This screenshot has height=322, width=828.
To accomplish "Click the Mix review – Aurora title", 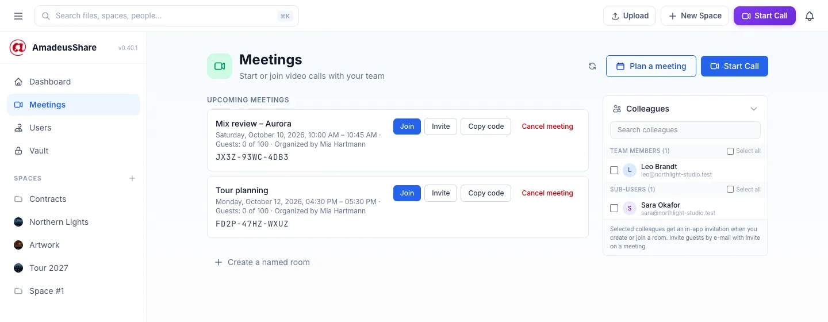I will click(x=254, y=124).
